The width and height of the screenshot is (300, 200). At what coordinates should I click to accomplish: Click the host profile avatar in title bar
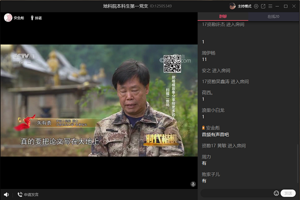[x=232, y=6]
